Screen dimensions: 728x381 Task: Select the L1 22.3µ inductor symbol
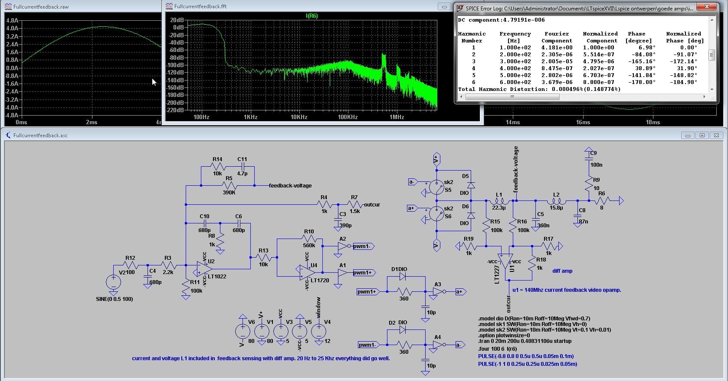click(499, 201)
